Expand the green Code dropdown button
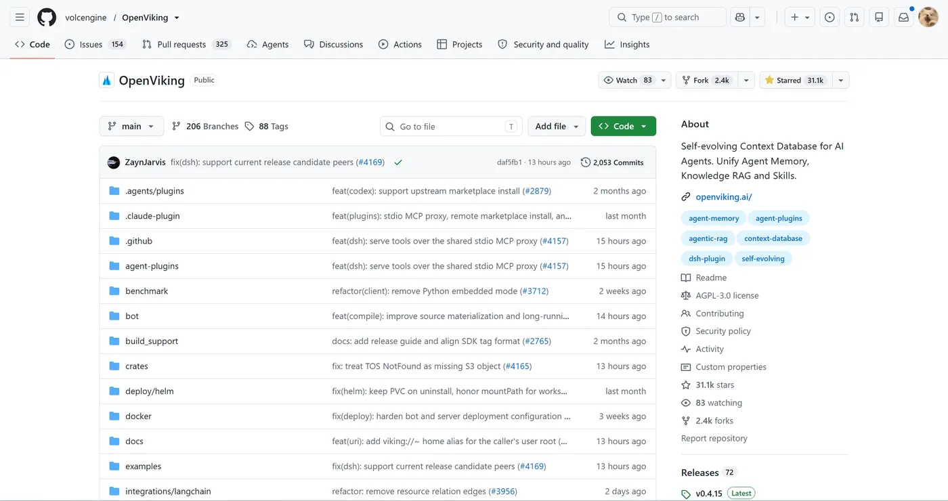Image resolution: width=948 pixels, height=501 pixels. point(623,126)
